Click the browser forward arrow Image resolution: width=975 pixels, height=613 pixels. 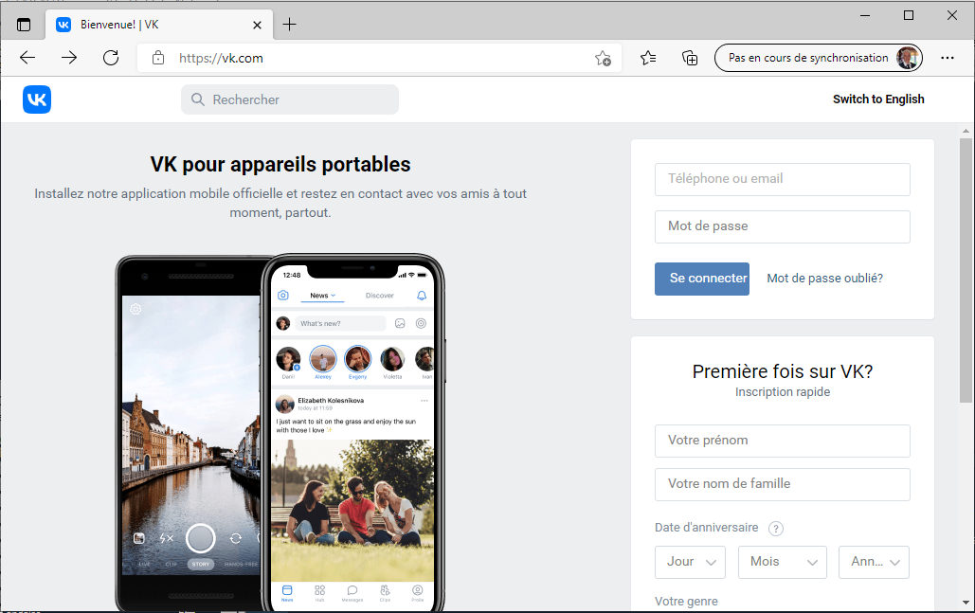69,58
